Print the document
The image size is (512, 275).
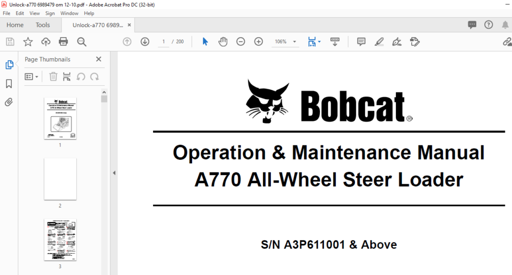click(x=63, y=42)
